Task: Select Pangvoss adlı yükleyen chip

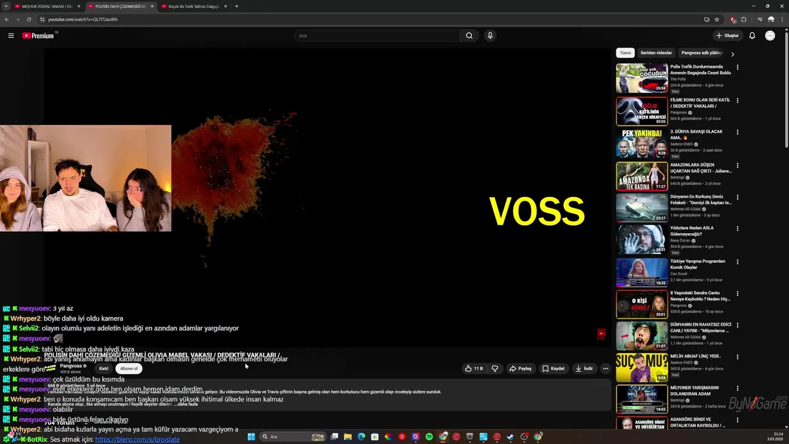Action: 701,53
